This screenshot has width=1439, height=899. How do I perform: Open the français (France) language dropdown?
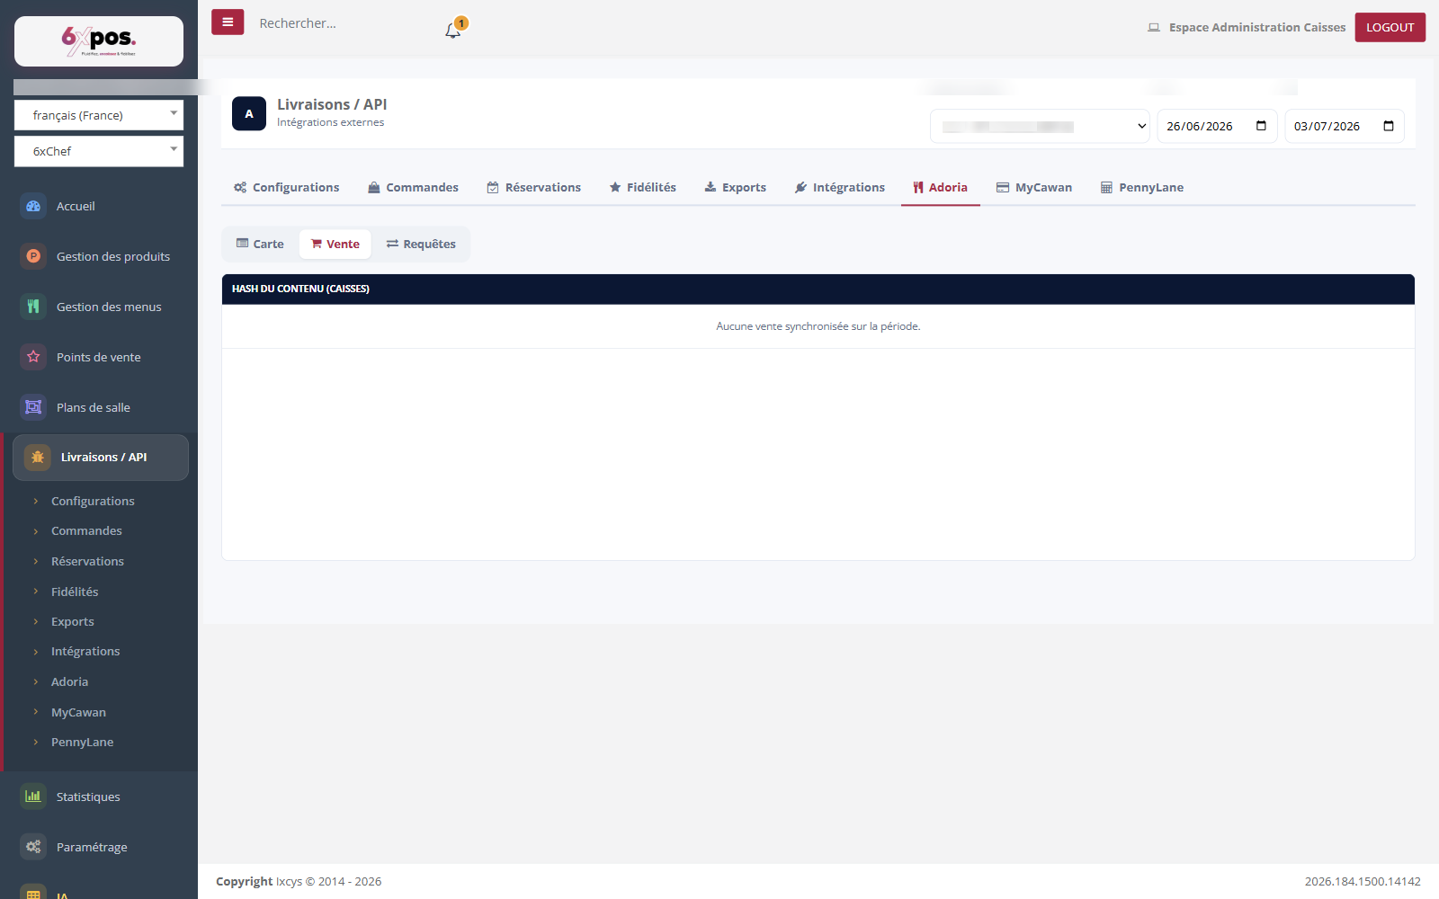99,115
